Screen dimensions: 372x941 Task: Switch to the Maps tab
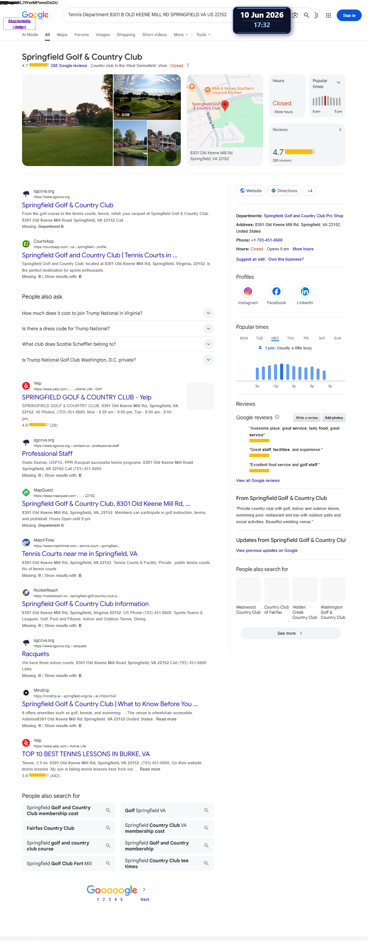coord(62,35)
